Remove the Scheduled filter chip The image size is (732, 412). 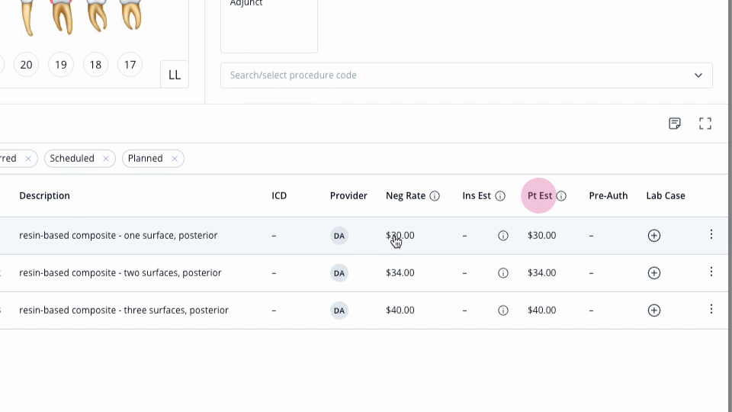click(x=106, y=159)
